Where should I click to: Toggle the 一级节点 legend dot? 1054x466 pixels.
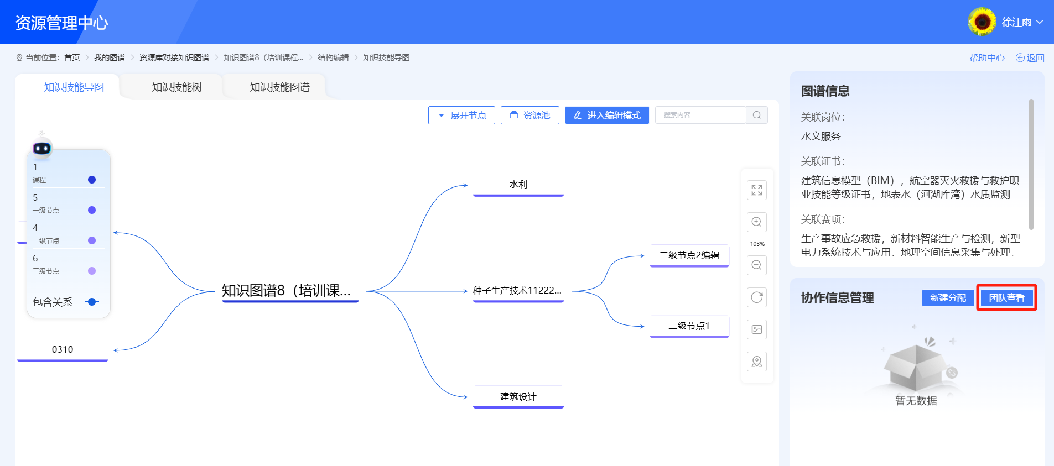92,210
